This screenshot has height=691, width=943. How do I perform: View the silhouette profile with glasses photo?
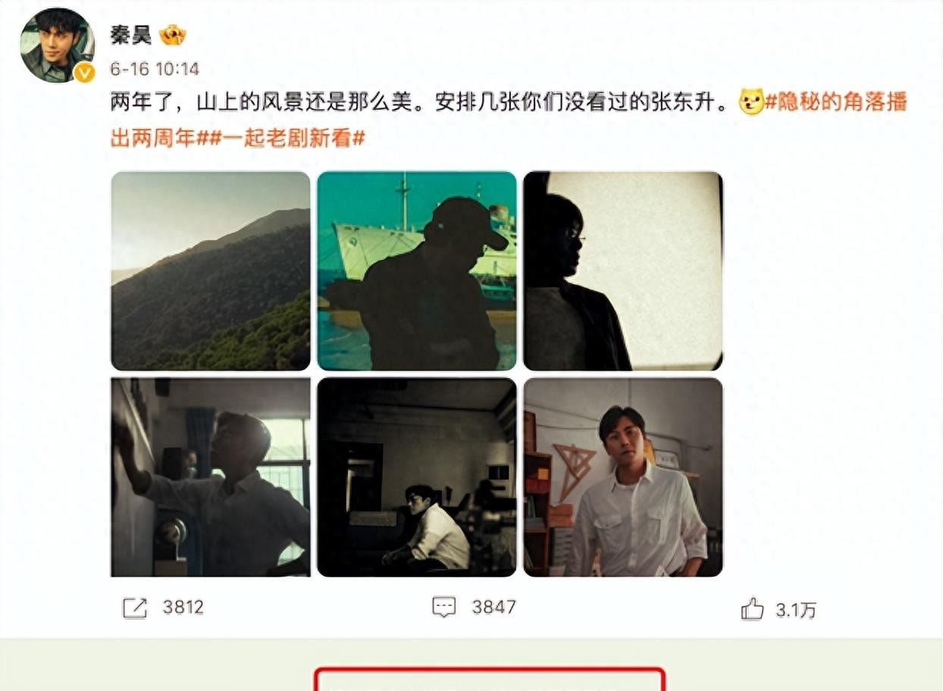(623, 270)
